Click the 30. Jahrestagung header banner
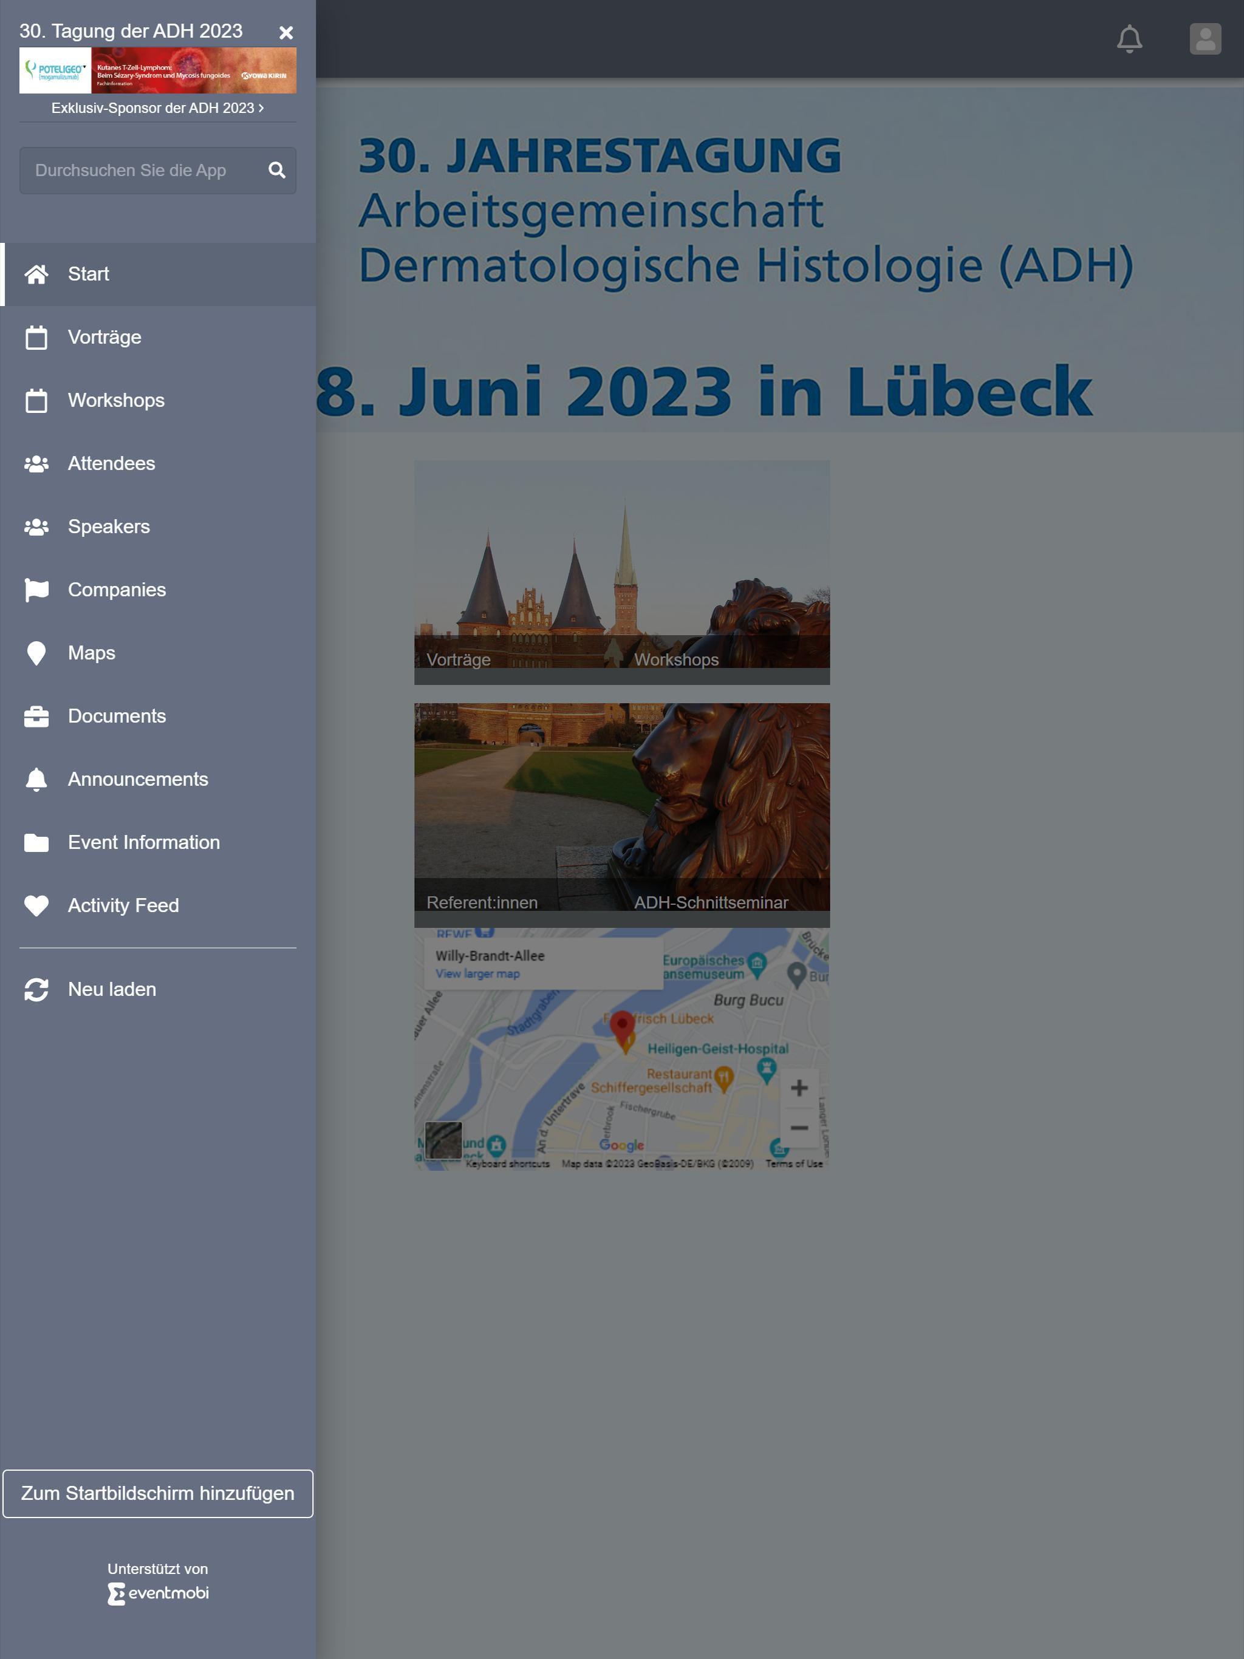 click(779, 259)
